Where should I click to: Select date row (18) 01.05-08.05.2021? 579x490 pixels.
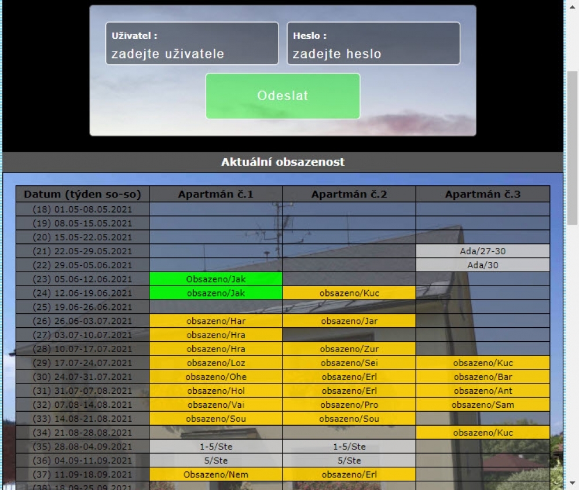coord(82,209)
